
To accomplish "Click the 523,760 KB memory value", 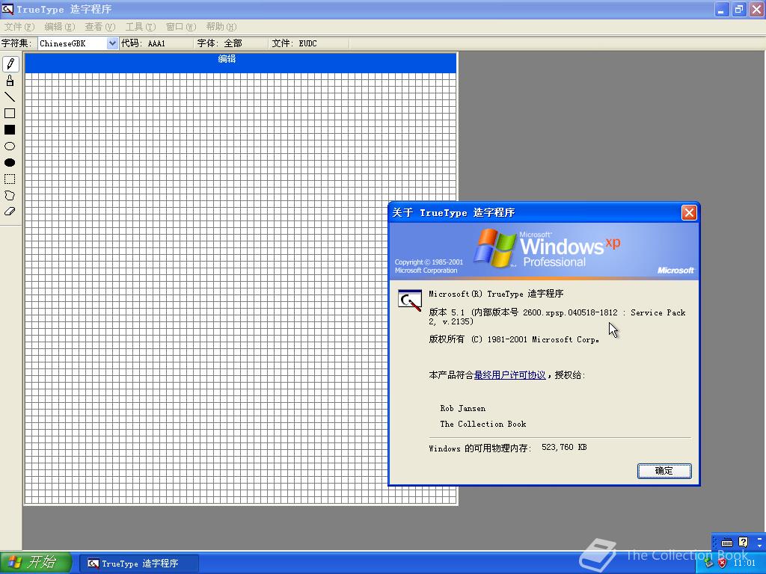I will coord(564,447).
